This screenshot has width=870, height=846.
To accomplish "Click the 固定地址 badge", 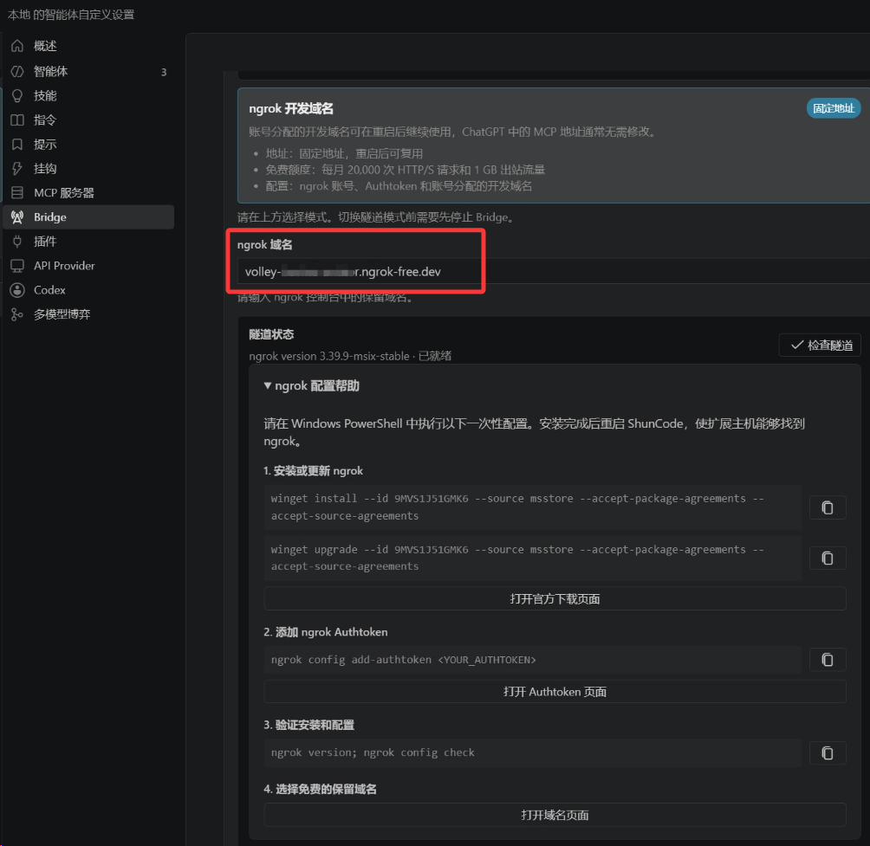I will (834, 108).
